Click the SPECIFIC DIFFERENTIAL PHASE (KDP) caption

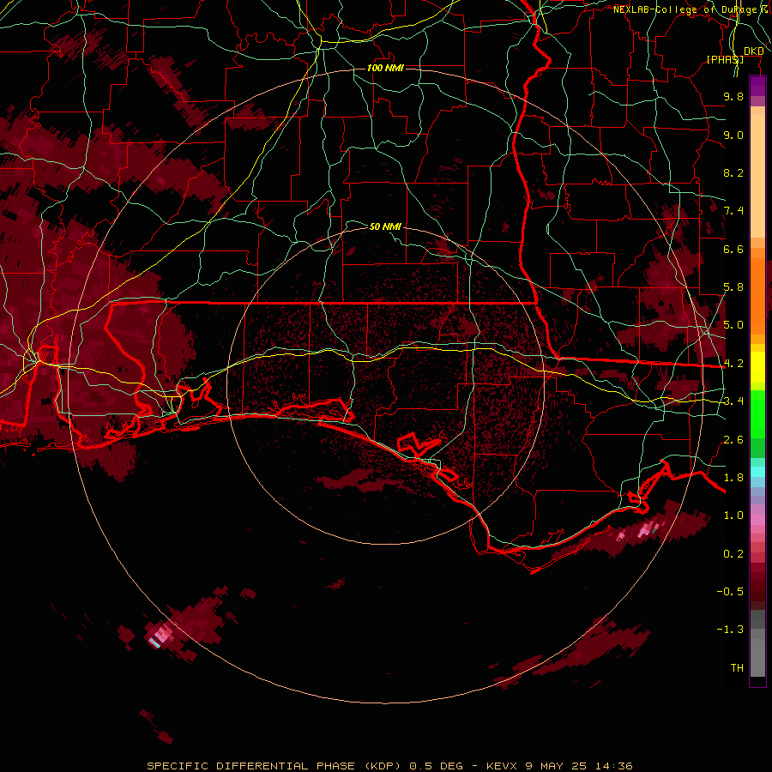click(275, 766)
